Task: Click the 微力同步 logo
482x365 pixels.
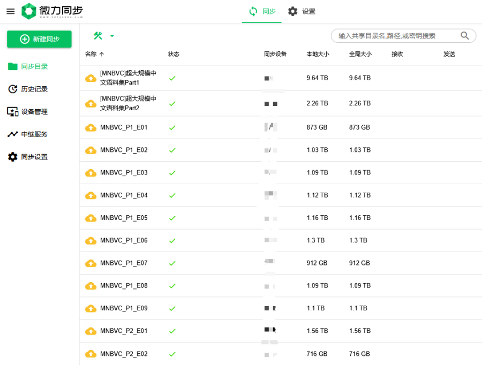Action: tap(52, 11)
